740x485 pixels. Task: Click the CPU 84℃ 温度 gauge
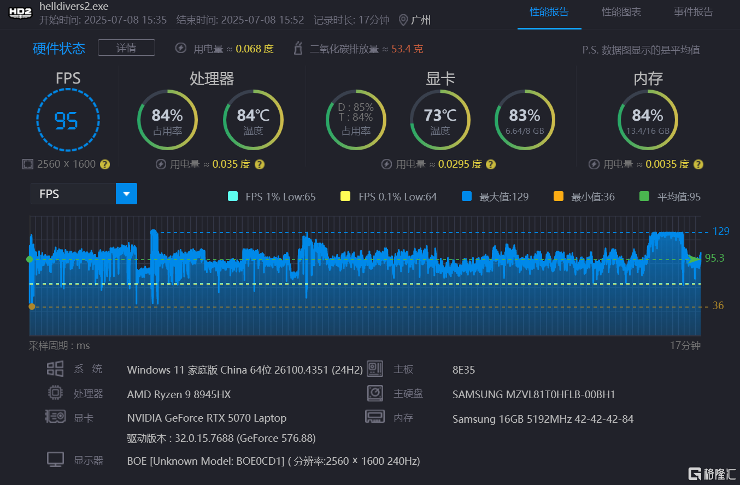coord(253,120)
